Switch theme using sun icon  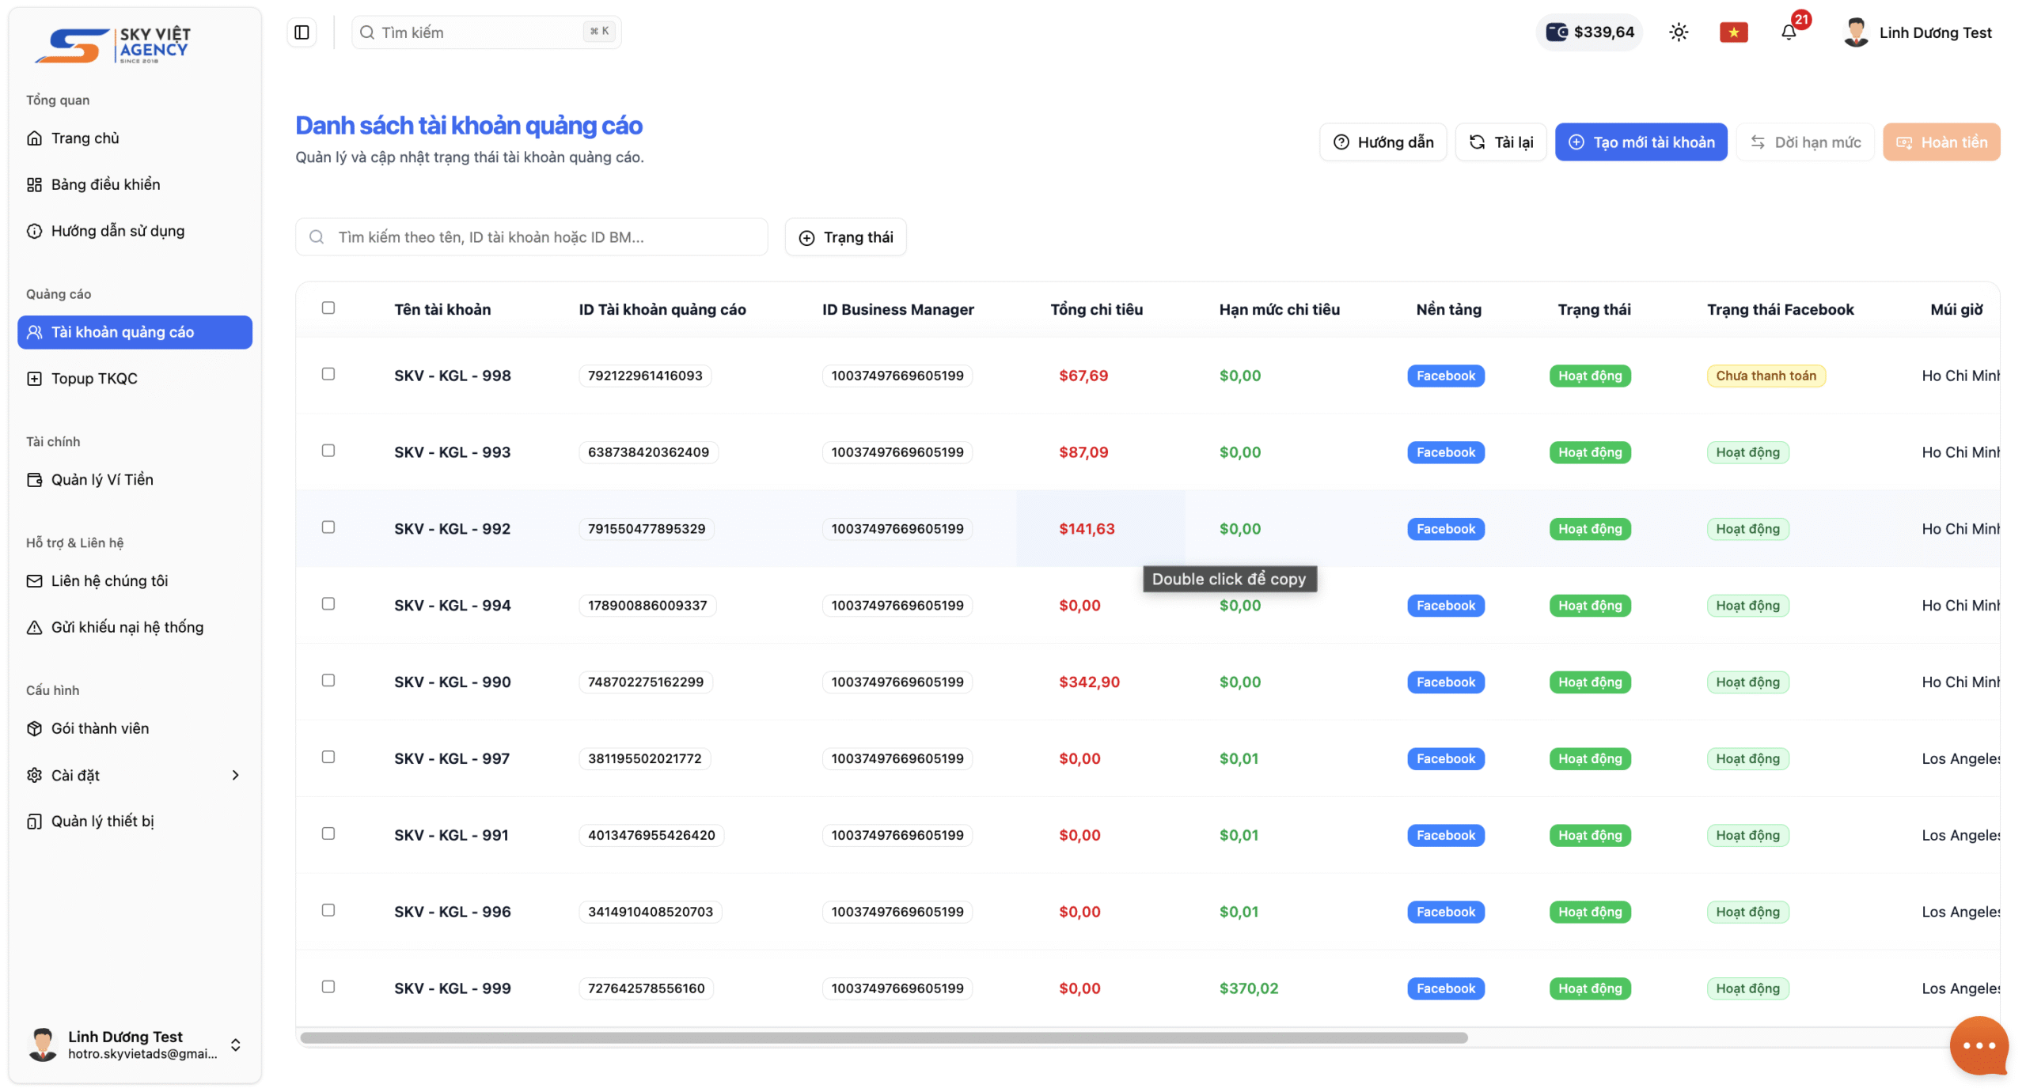pos(1678,32)
